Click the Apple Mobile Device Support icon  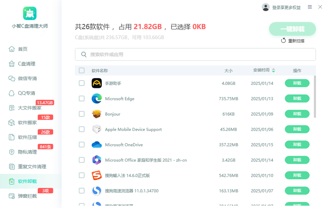coord(97,129)
